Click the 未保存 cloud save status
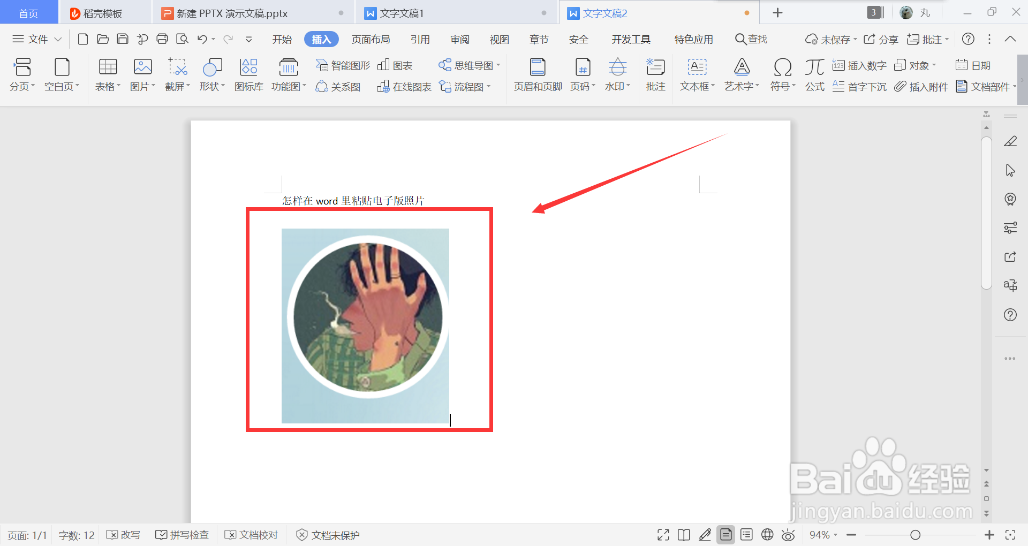 click(831, 39)
